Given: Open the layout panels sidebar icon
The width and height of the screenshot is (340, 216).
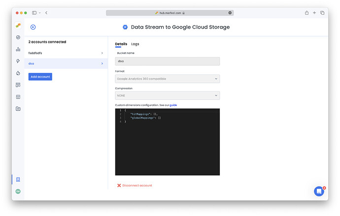Looking at the screenshot, I should (x=18, y=85).
